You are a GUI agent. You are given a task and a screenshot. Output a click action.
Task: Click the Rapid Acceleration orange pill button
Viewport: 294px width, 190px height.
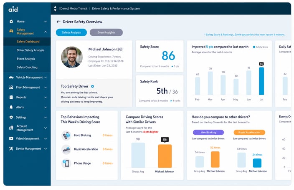pos(249,132)
